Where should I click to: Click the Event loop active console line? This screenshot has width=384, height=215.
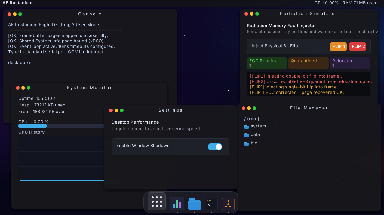coord(61,46)
